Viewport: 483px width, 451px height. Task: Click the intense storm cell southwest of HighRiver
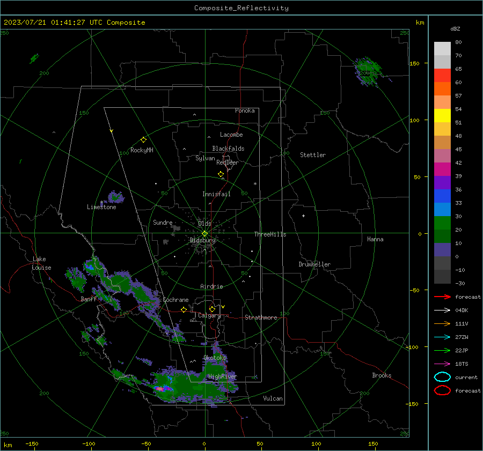(162, 388)
